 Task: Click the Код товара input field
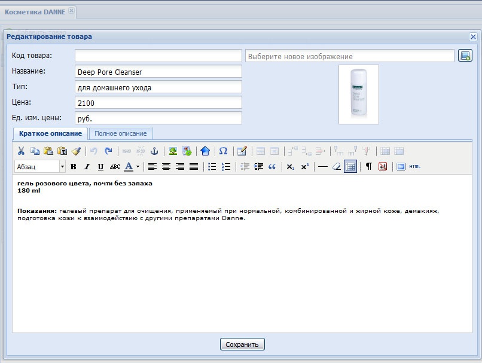pos(158,56)
